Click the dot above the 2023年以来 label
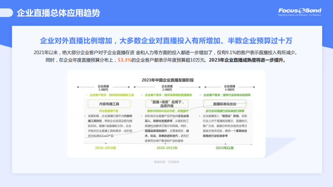333x187 pixels. pyautogui.click(x=225, y=144)
